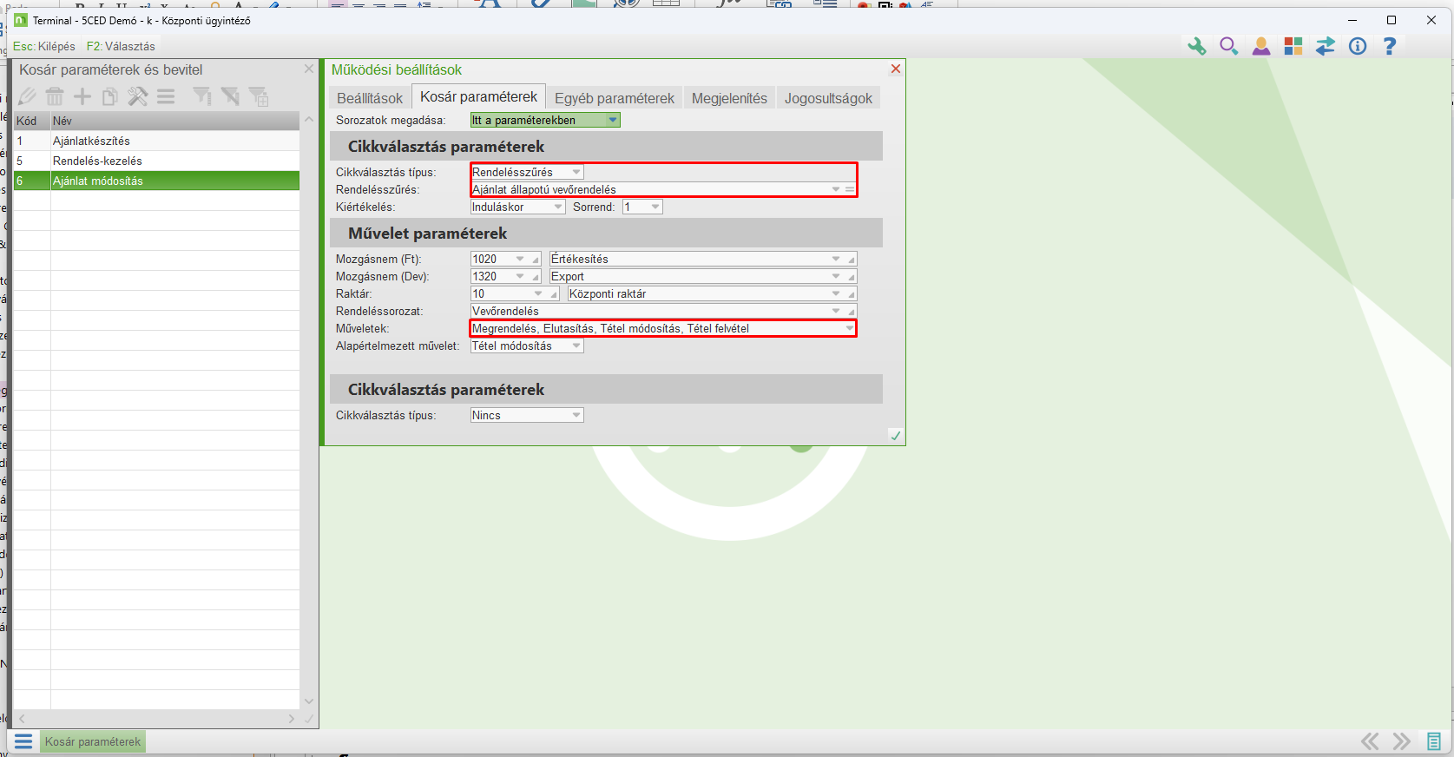Close the Kosár paraméterek és bevitel panel
This screenshot has height=757, width=1454.
(x=309, y=69)
